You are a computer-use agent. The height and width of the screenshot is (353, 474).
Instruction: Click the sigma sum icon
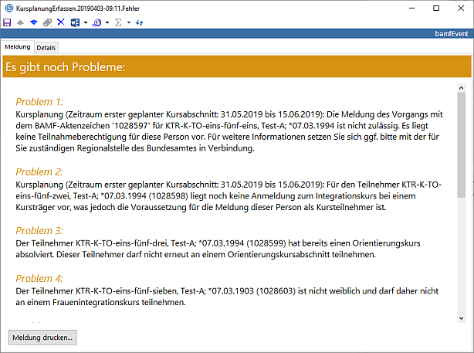coord(118,22)
